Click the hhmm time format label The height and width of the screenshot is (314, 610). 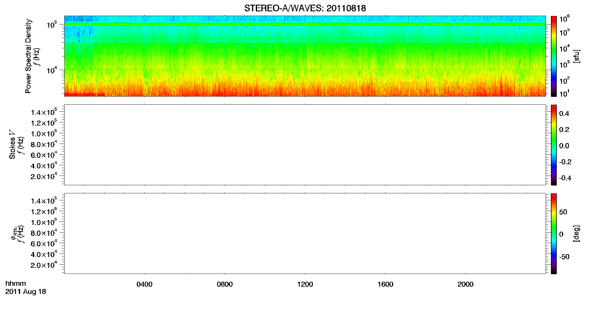[16, 283]
